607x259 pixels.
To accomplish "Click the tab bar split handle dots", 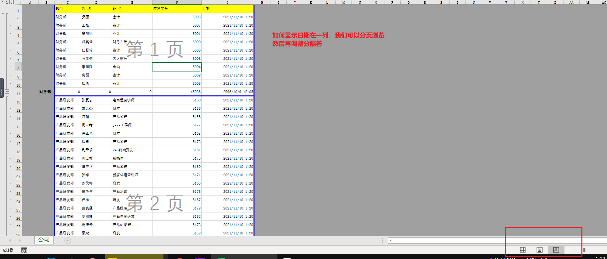I will (382, 240).
